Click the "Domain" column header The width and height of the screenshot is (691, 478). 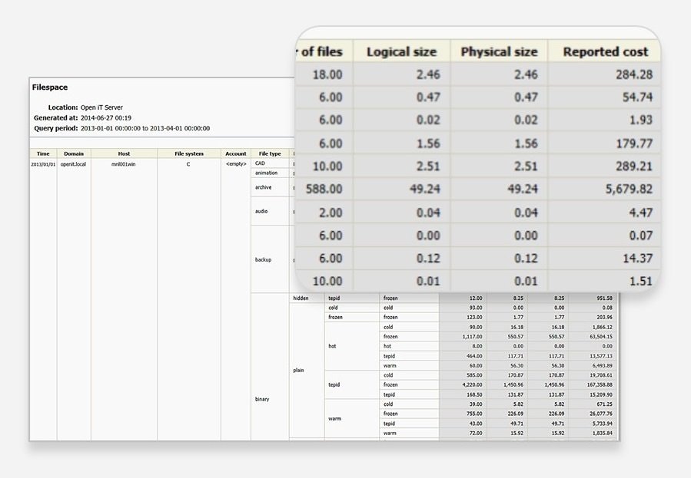pyautogui.click(x=74, y=153)
